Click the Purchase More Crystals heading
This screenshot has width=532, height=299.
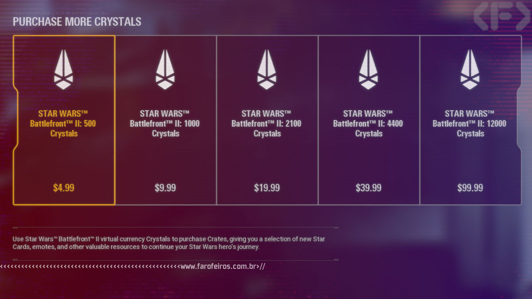pos(77,21)
